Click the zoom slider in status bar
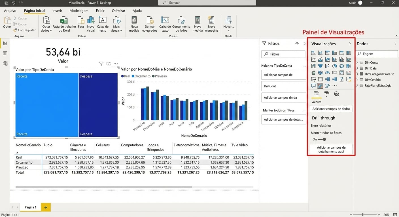The width and height of the screenshot is (399, 217). pyautogui.click(x=363, y=215)
